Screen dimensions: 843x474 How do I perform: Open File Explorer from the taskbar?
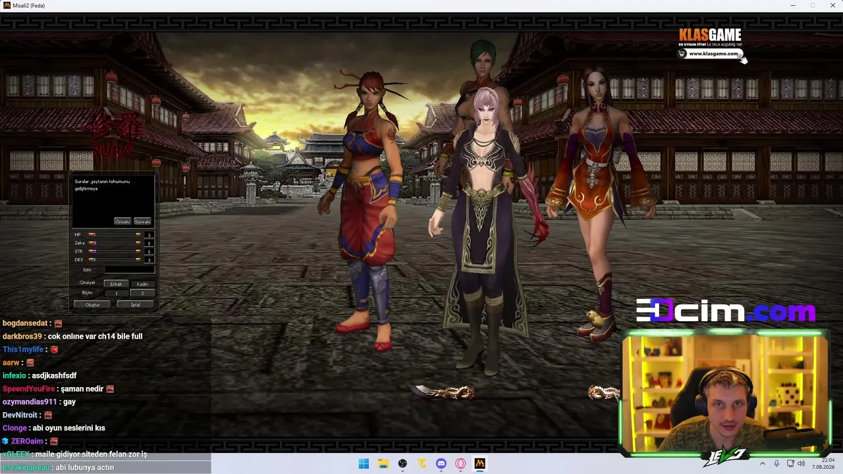click(383, 463)
